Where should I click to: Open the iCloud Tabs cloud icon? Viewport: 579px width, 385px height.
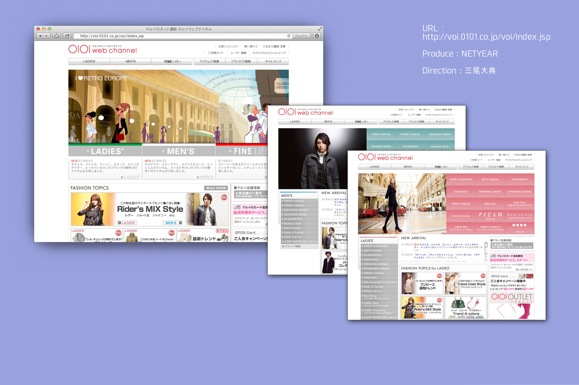click(x=57, y=36)
